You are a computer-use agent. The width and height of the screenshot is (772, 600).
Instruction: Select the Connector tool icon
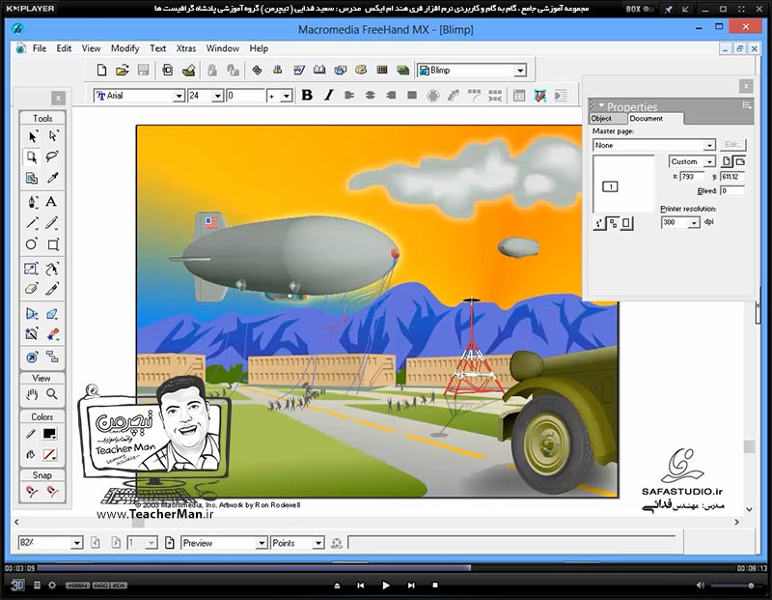(52, 357)
